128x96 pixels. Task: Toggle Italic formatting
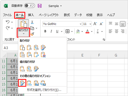(51, 31)
